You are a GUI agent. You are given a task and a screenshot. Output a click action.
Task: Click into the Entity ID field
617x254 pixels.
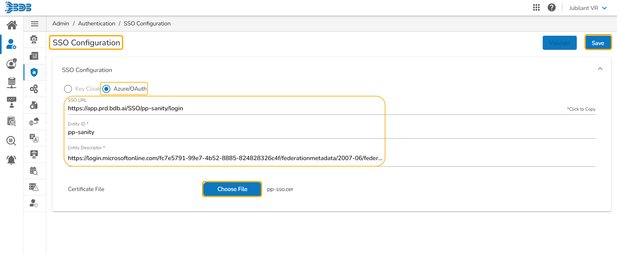(225, 132)
